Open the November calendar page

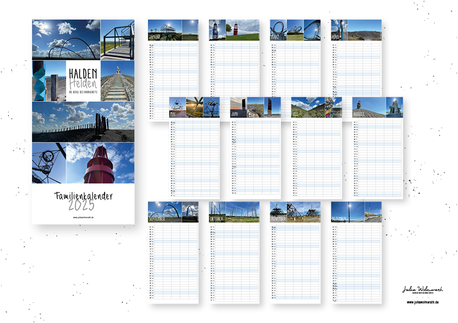295,252
